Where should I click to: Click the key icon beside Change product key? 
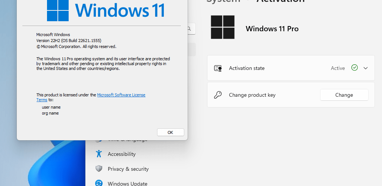point(217,95)
